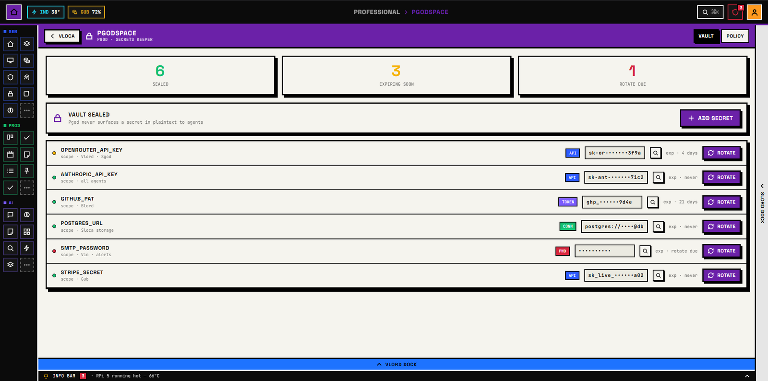The image size is (768, 381).
Task: Open notifications with red badge 3
Action: click(735, 12)
